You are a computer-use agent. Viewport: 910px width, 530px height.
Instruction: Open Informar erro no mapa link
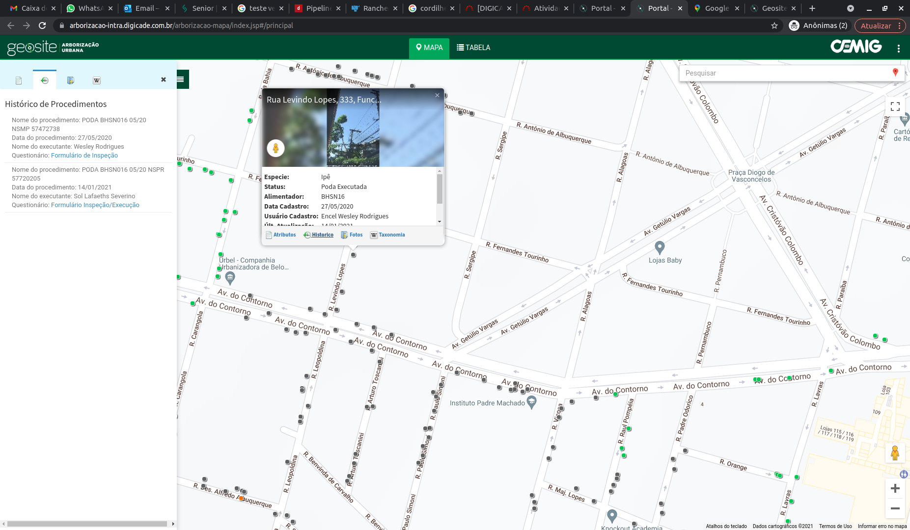pos(882,526)
